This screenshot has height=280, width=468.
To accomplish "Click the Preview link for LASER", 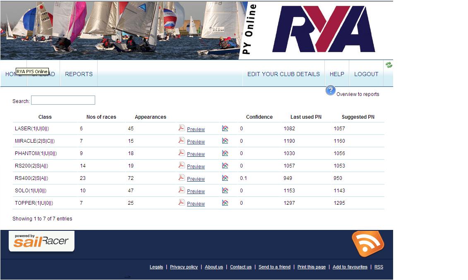I will coord(196,129).
